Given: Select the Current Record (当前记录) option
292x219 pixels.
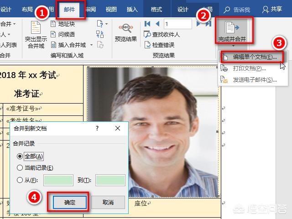Looking at the screenshot, I should [x=20, y=168].
